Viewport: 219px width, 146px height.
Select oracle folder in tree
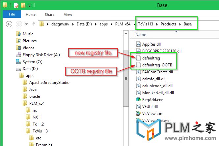[35, 96]
